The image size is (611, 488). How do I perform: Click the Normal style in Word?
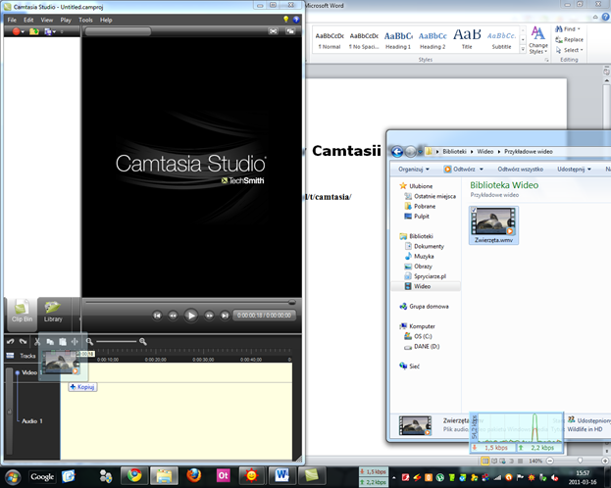[330, 41]
